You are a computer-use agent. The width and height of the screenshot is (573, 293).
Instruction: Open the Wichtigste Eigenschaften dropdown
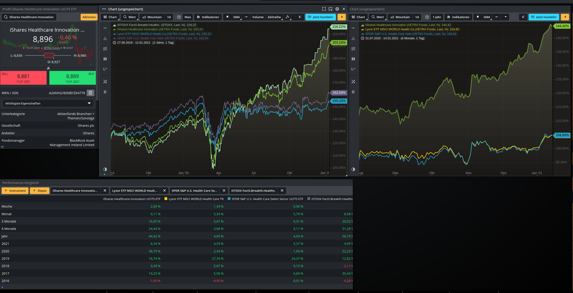pyautogui.click(x=48, y=103)
